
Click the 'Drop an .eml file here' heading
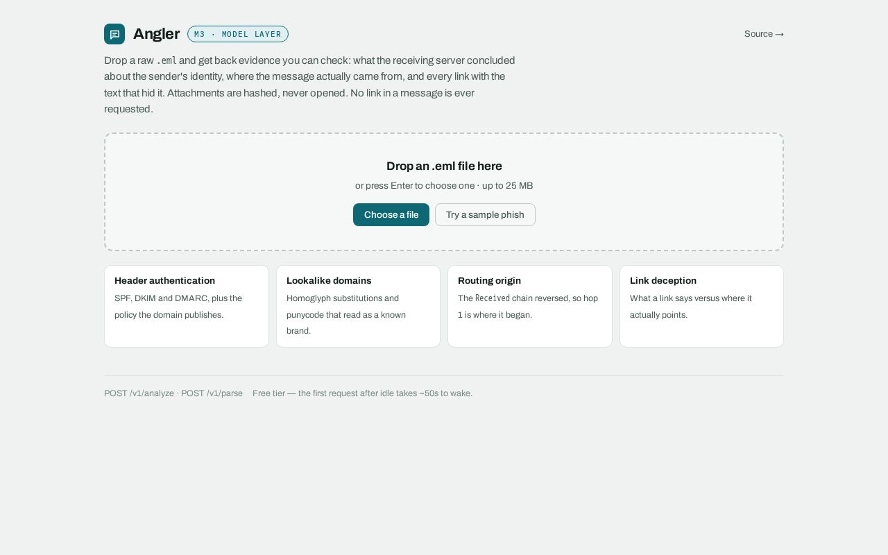444,166
